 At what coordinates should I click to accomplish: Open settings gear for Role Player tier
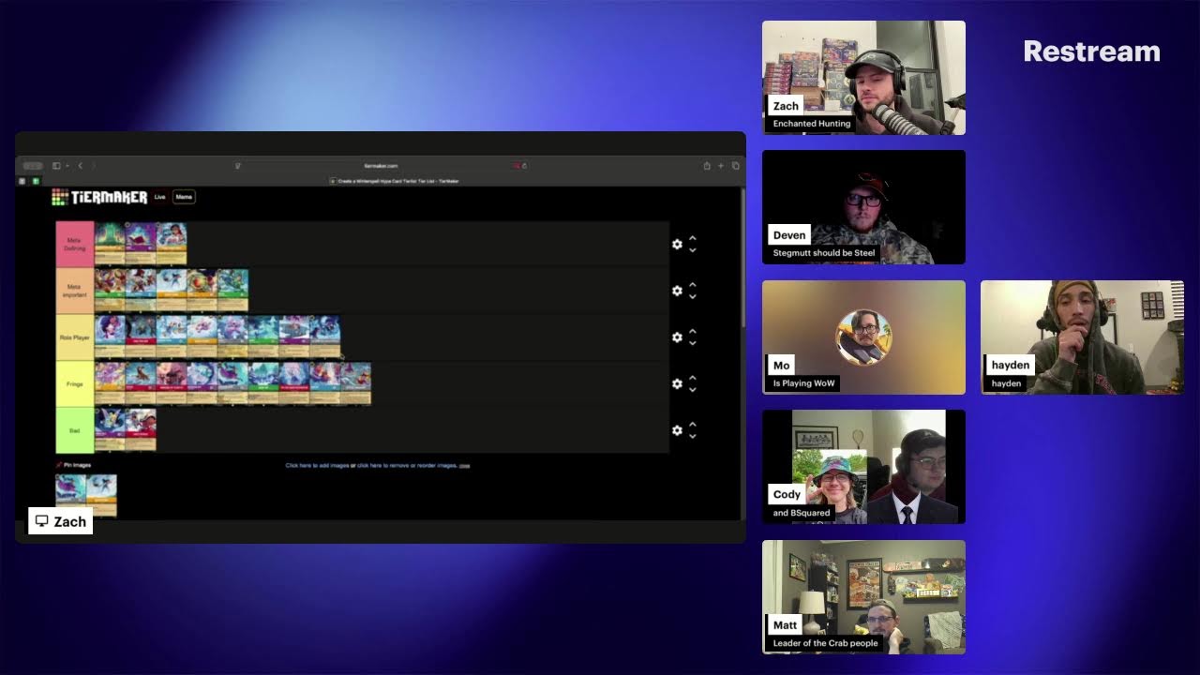click(x=677, y=337)
